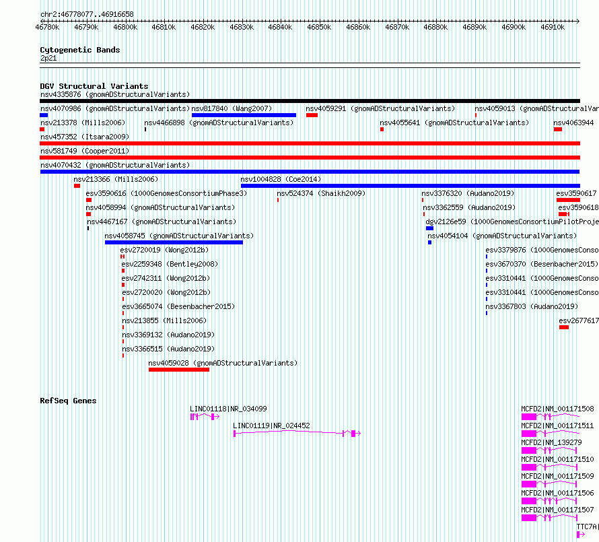Click the nsv4059291 red variant marker
This screenshot has width=599, height=542.
312,115
